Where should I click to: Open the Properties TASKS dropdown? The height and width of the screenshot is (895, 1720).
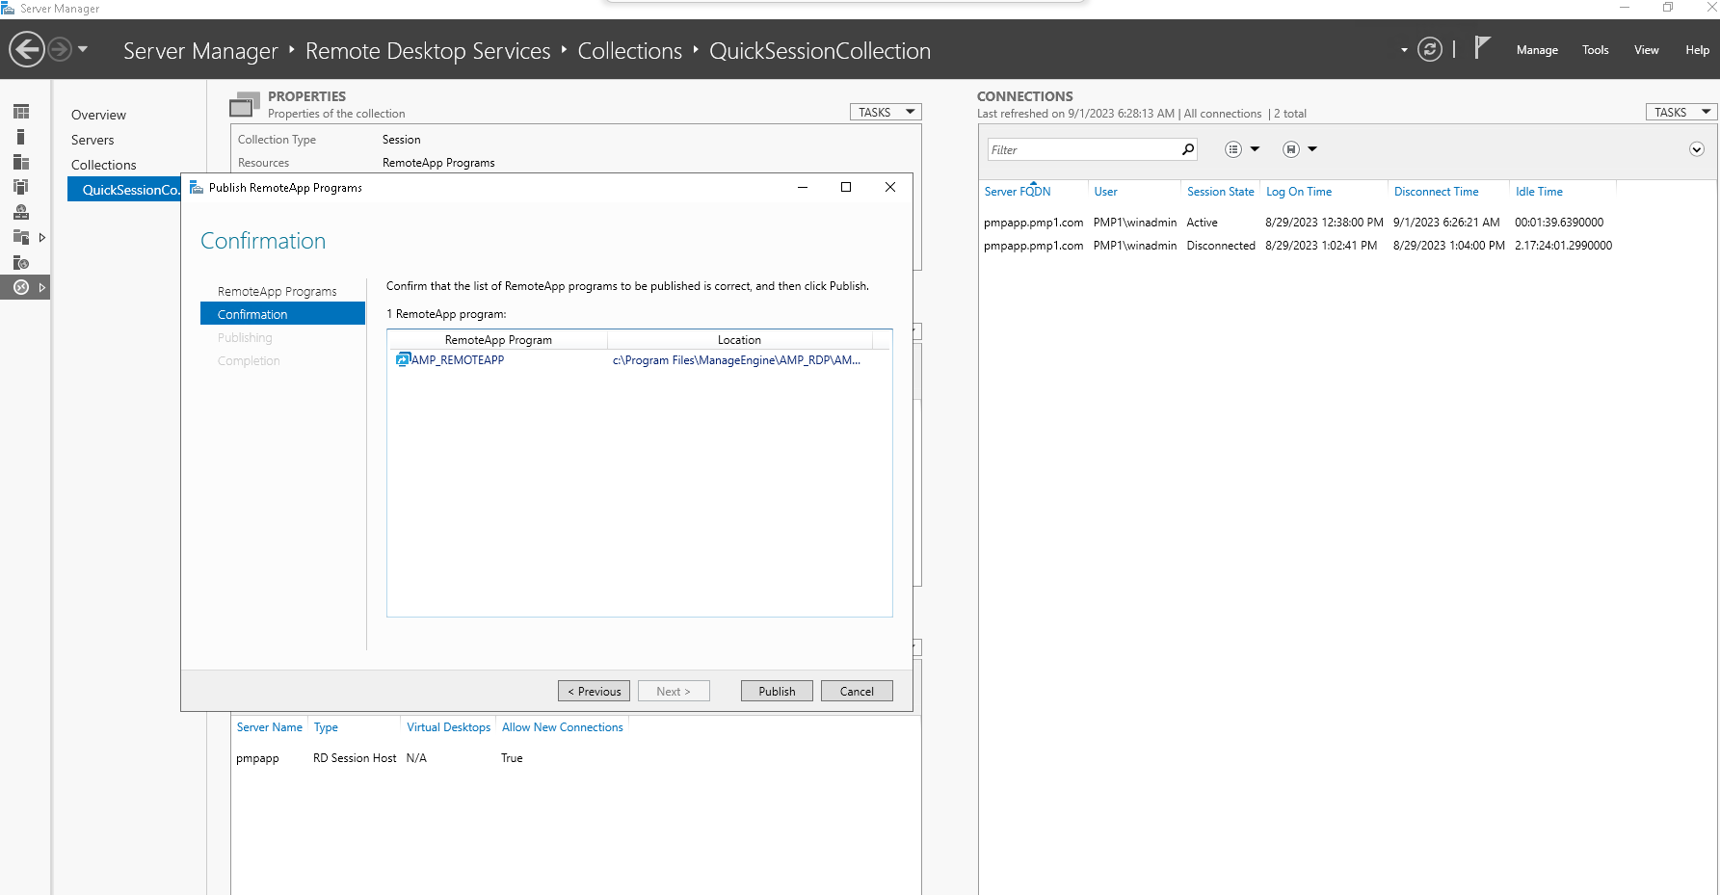point(886,113)
